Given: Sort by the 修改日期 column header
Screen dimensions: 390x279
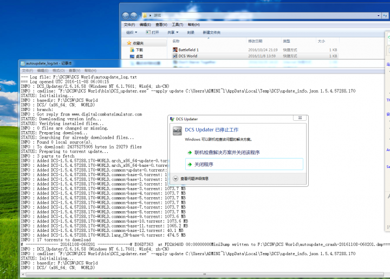Looking at the screenshot, I should 255,41.
